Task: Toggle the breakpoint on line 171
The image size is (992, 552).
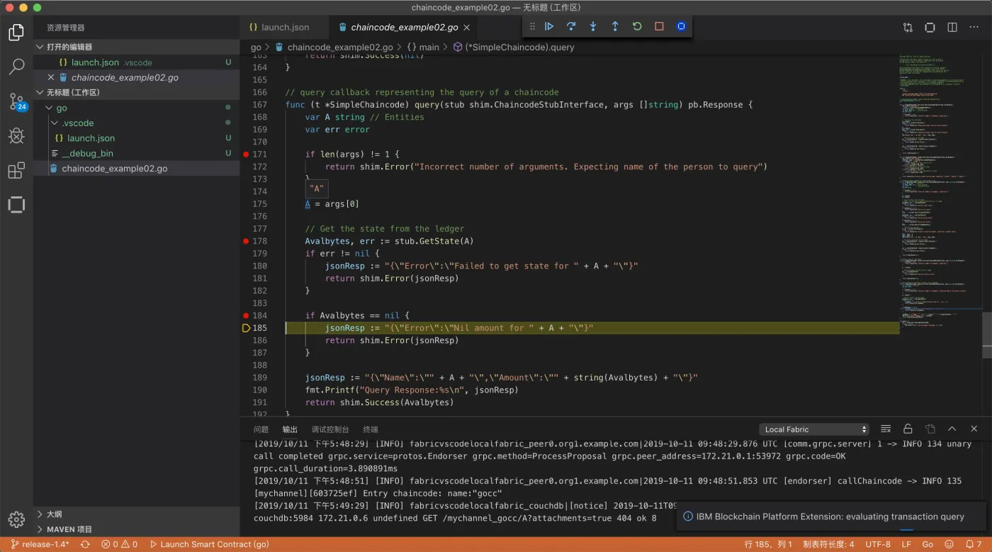Action: [245, 154]
